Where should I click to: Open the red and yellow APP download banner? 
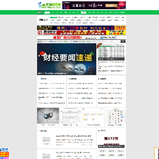coord(81,33)
